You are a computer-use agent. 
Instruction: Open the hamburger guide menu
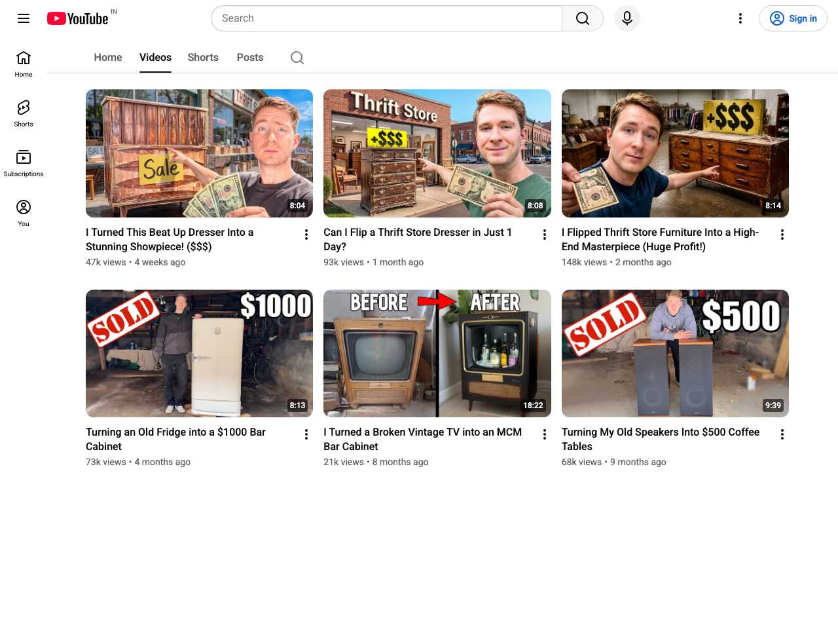coord(24,18)
